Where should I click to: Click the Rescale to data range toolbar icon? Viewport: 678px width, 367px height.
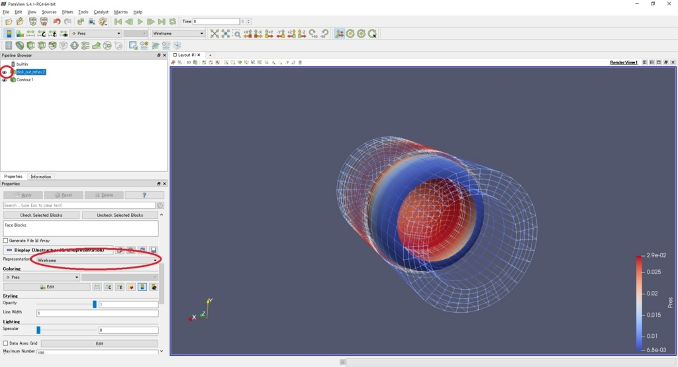click(30, 34)
